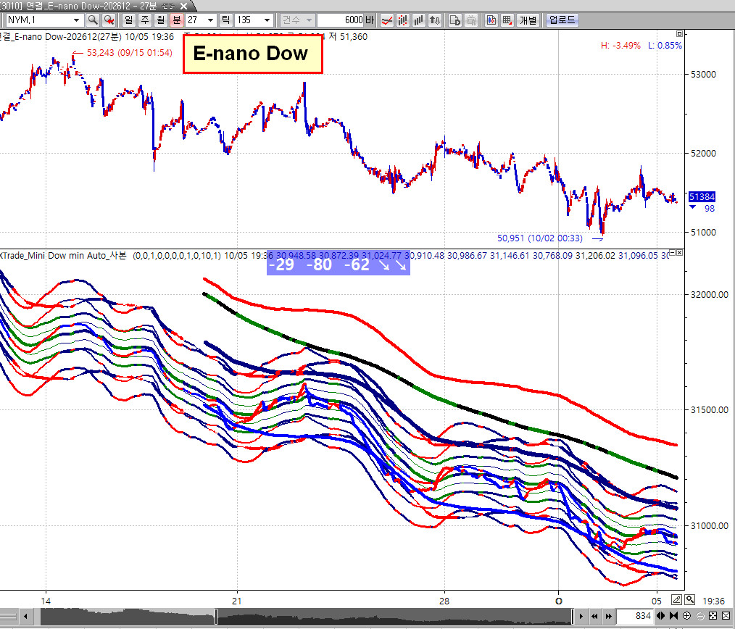Click the 834 visible bars field

(x=634, y=616)
